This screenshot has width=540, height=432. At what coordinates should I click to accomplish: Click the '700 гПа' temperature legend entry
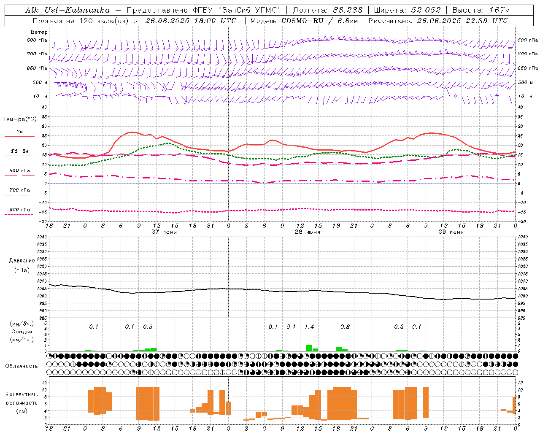point(20,190)
